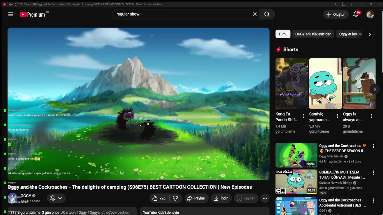Save the video with Kaydet
Screen dimensions: 383x215
click(246, 198)
